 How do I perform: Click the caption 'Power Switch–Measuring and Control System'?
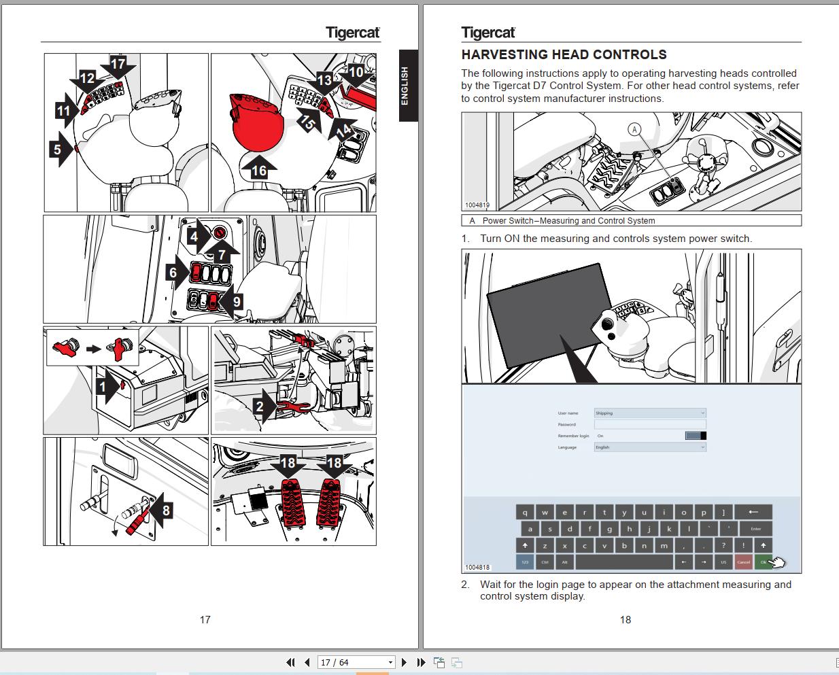568,221
